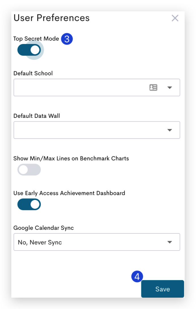Open the Default Data Wall dropdown arrow
196x309 pixels.
click(x=170, y=130)
